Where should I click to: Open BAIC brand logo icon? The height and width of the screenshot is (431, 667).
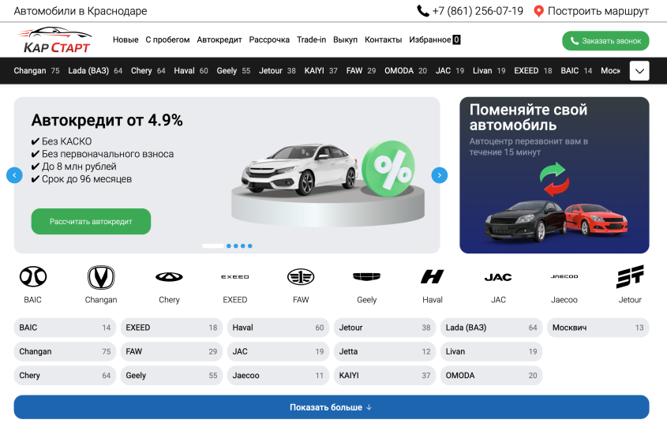[32, 277]
